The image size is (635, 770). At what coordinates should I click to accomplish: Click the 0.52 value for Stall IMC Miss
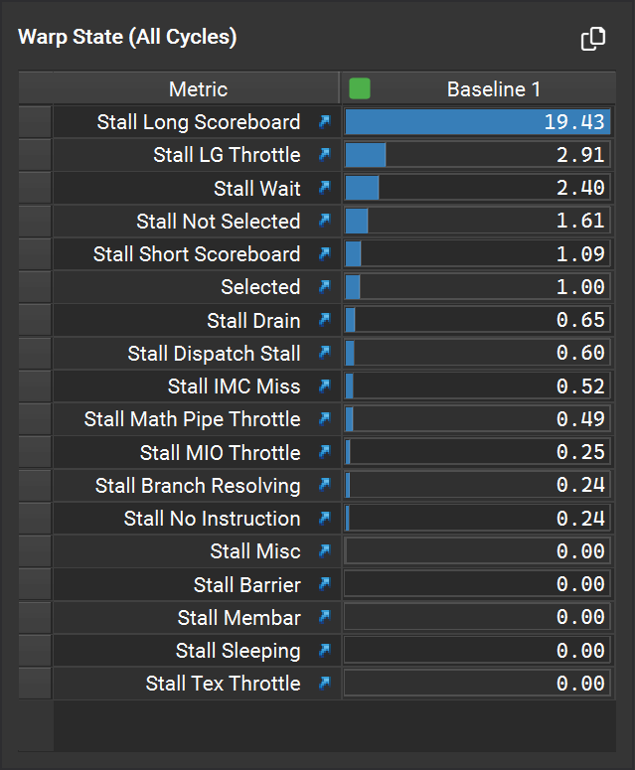580,385
